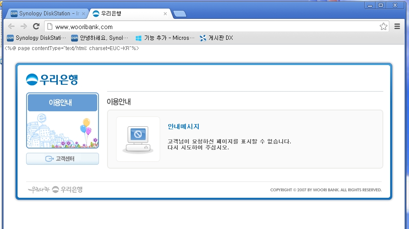
Task: Click the COPYRIGHT 2007 BY WOORI BANK text
Action: pos(326,190)
